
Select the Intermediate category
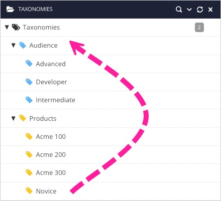[56, 100]
